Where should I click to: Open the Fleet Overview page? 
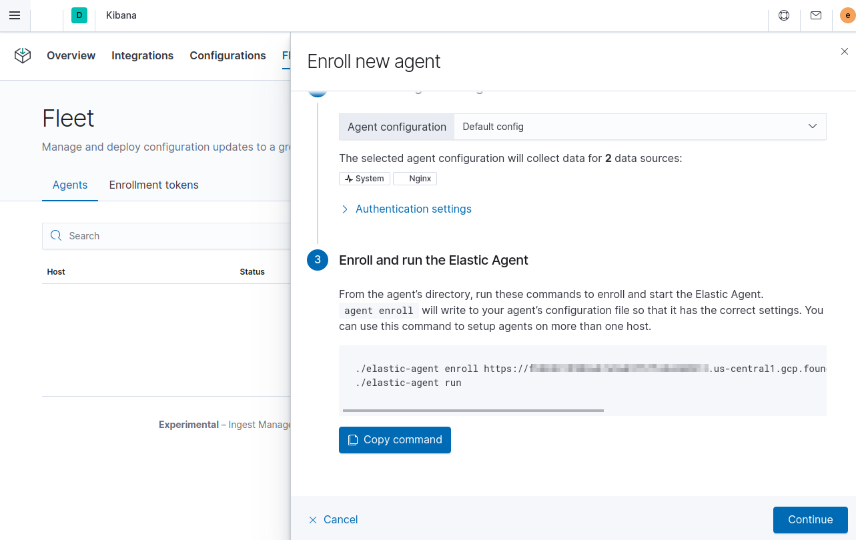[71, 56]
